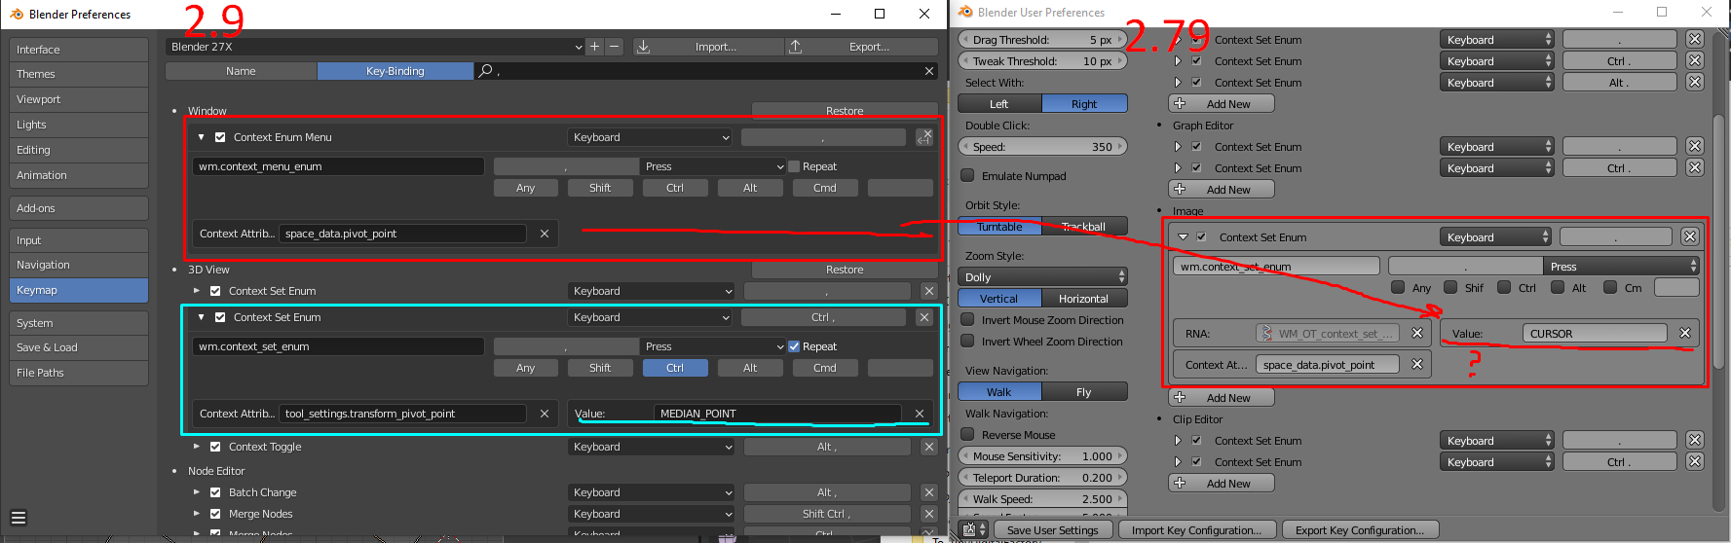Remove the Clip Editor Ctrl Context Set Enum
The height and width of the screenshot is (543, 1731).
point(1695,462)
